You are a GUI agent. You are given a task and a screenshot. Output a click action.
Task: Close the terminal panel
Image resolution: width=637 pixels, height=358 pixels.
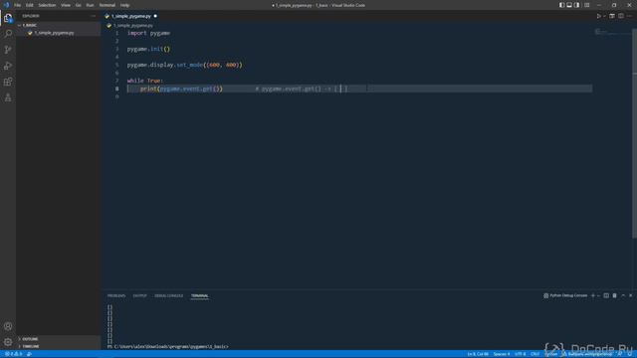[630, 295]
